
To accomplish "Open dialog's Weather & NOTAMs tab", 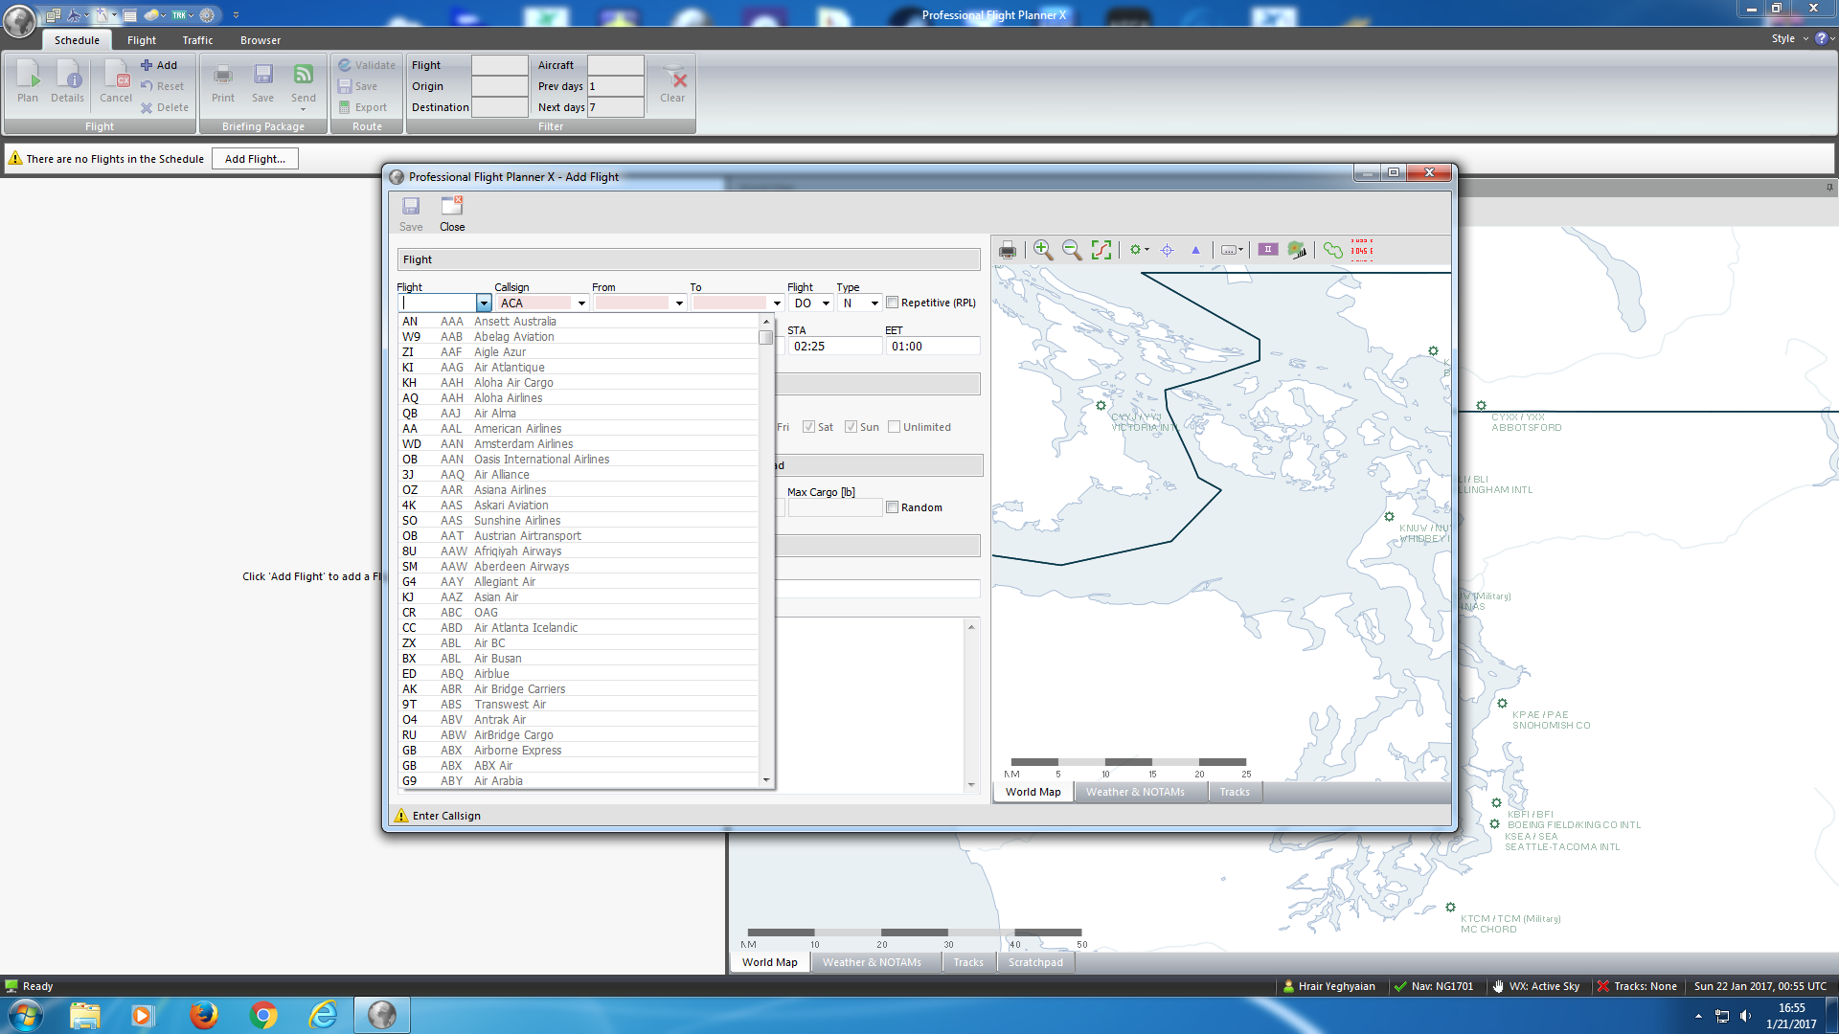I will point(1135,792).
